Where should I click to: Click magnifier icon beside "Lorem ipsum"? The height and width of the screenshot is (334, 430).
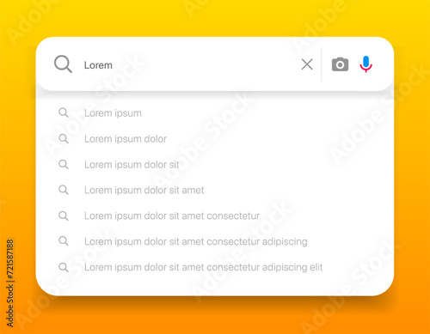pyautogui.click(x=64, y=112)
